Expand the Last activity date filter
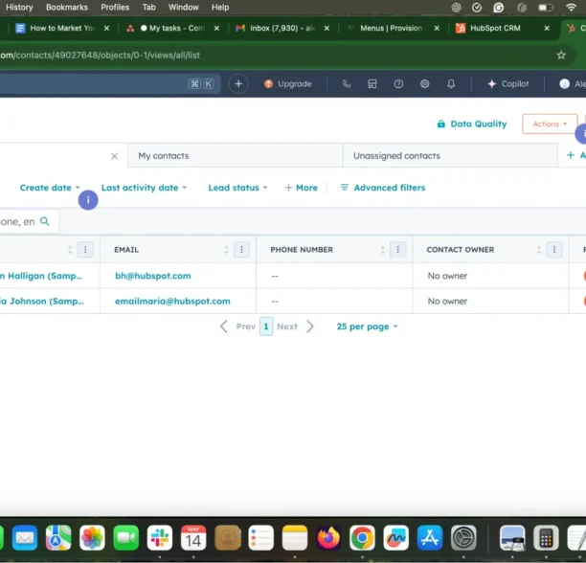The height and width of the screenshot is (563, 586). click(144, 188)
